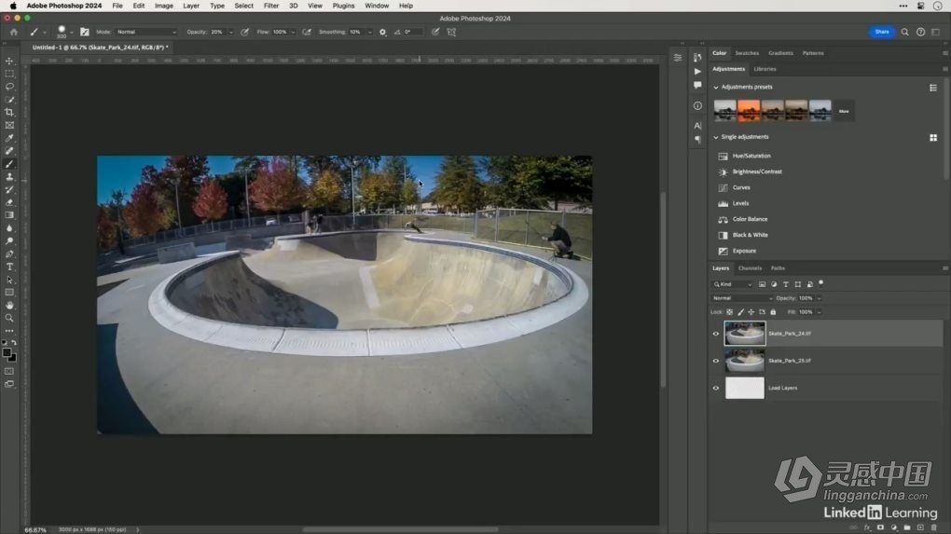Click the symmetry paint butterfly icon

[451, 32]
